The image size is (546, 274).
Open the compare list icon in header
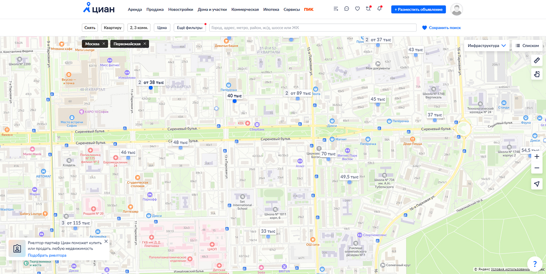pyautogui.click(x=336, y=9)
